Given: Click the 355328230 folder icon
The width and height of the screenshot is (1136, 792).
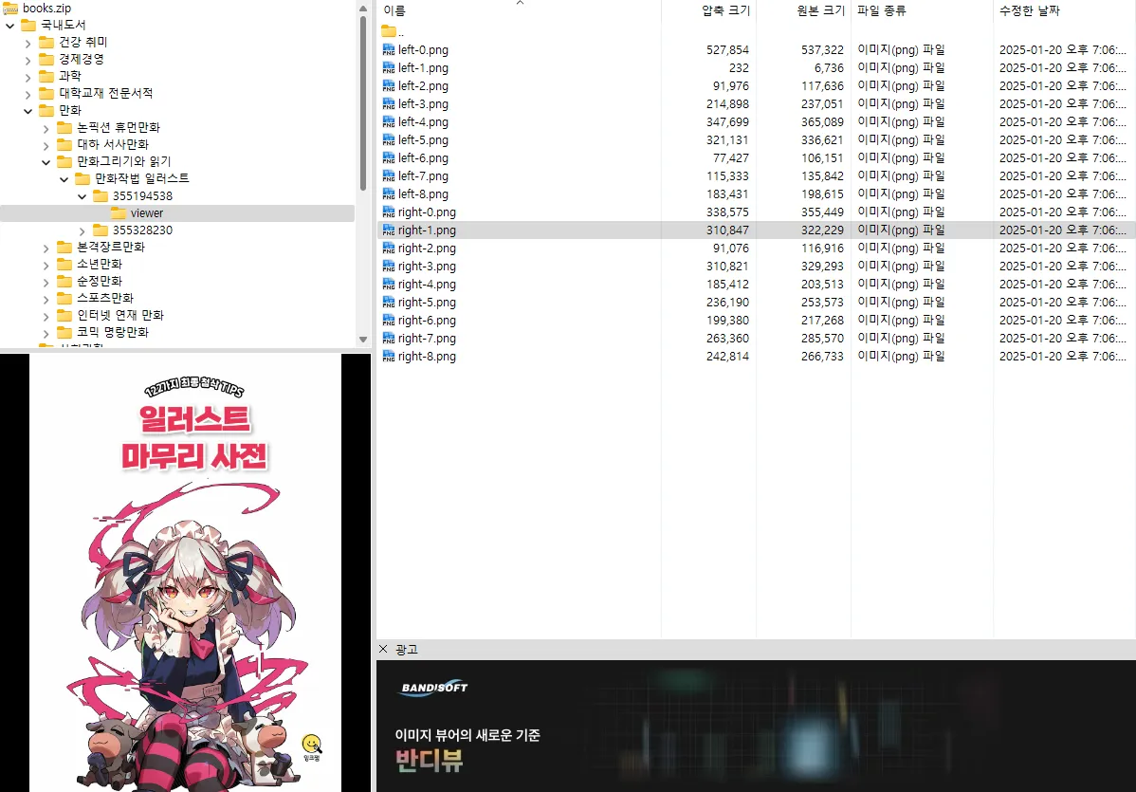Looking at the screenshot, I should 101,230.
